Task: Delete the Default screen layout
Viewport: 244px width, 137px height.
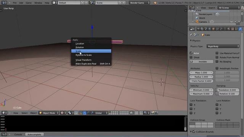Action: [86, 3]
